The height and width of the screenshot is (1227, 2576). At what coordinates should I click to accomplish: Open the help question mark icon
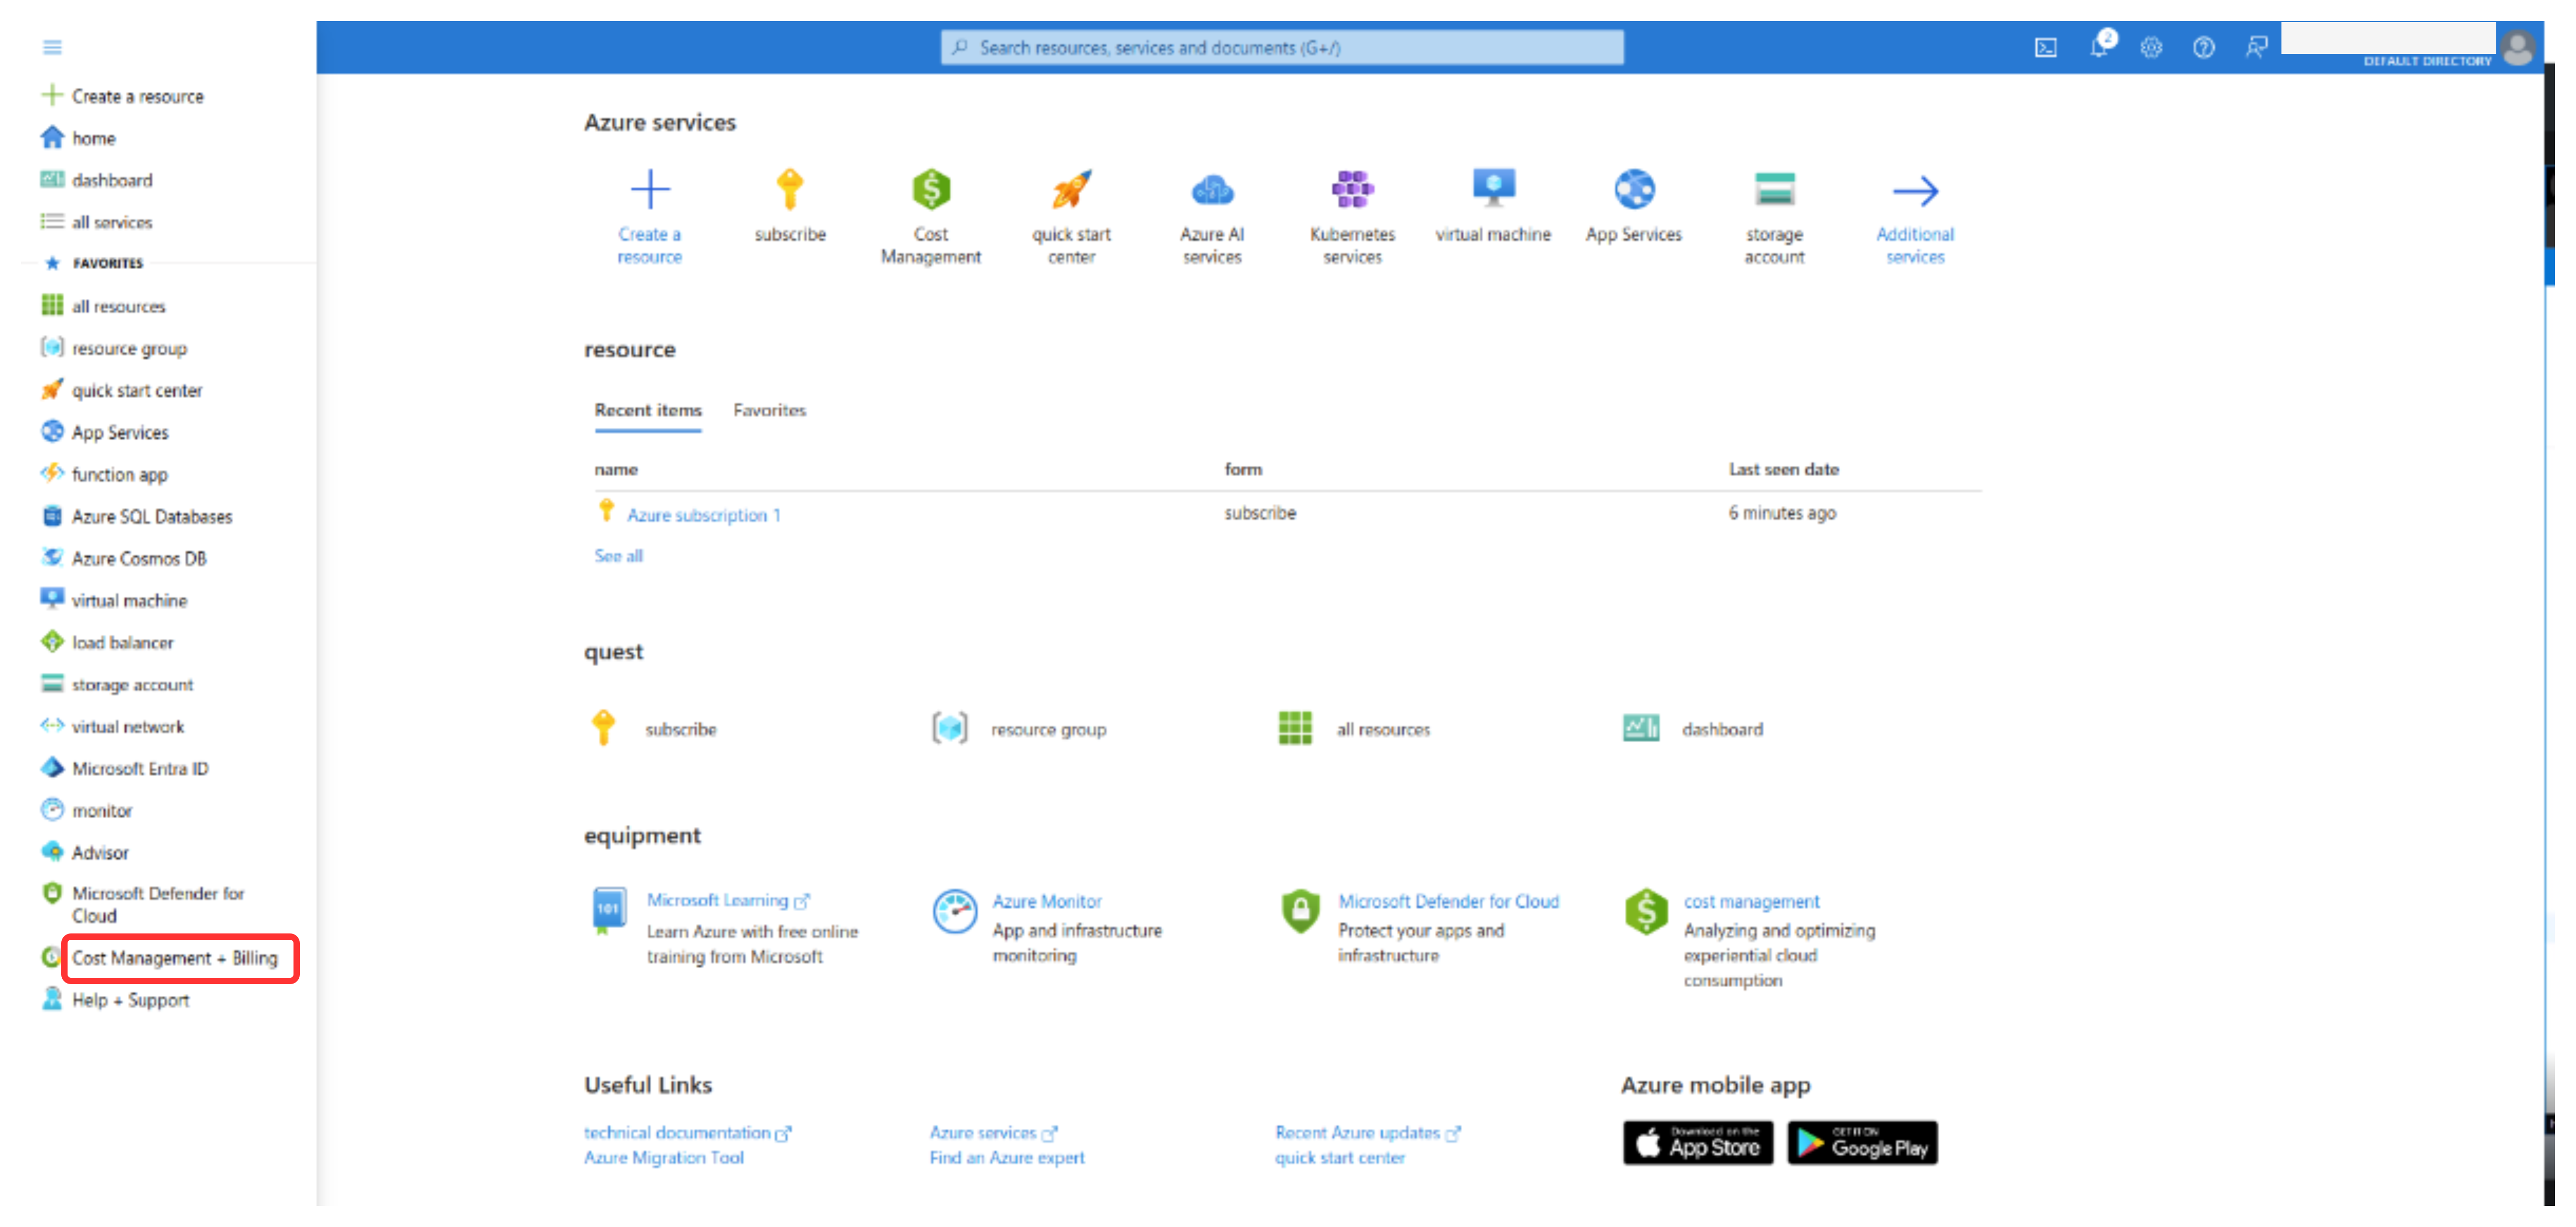point(2203,47)
